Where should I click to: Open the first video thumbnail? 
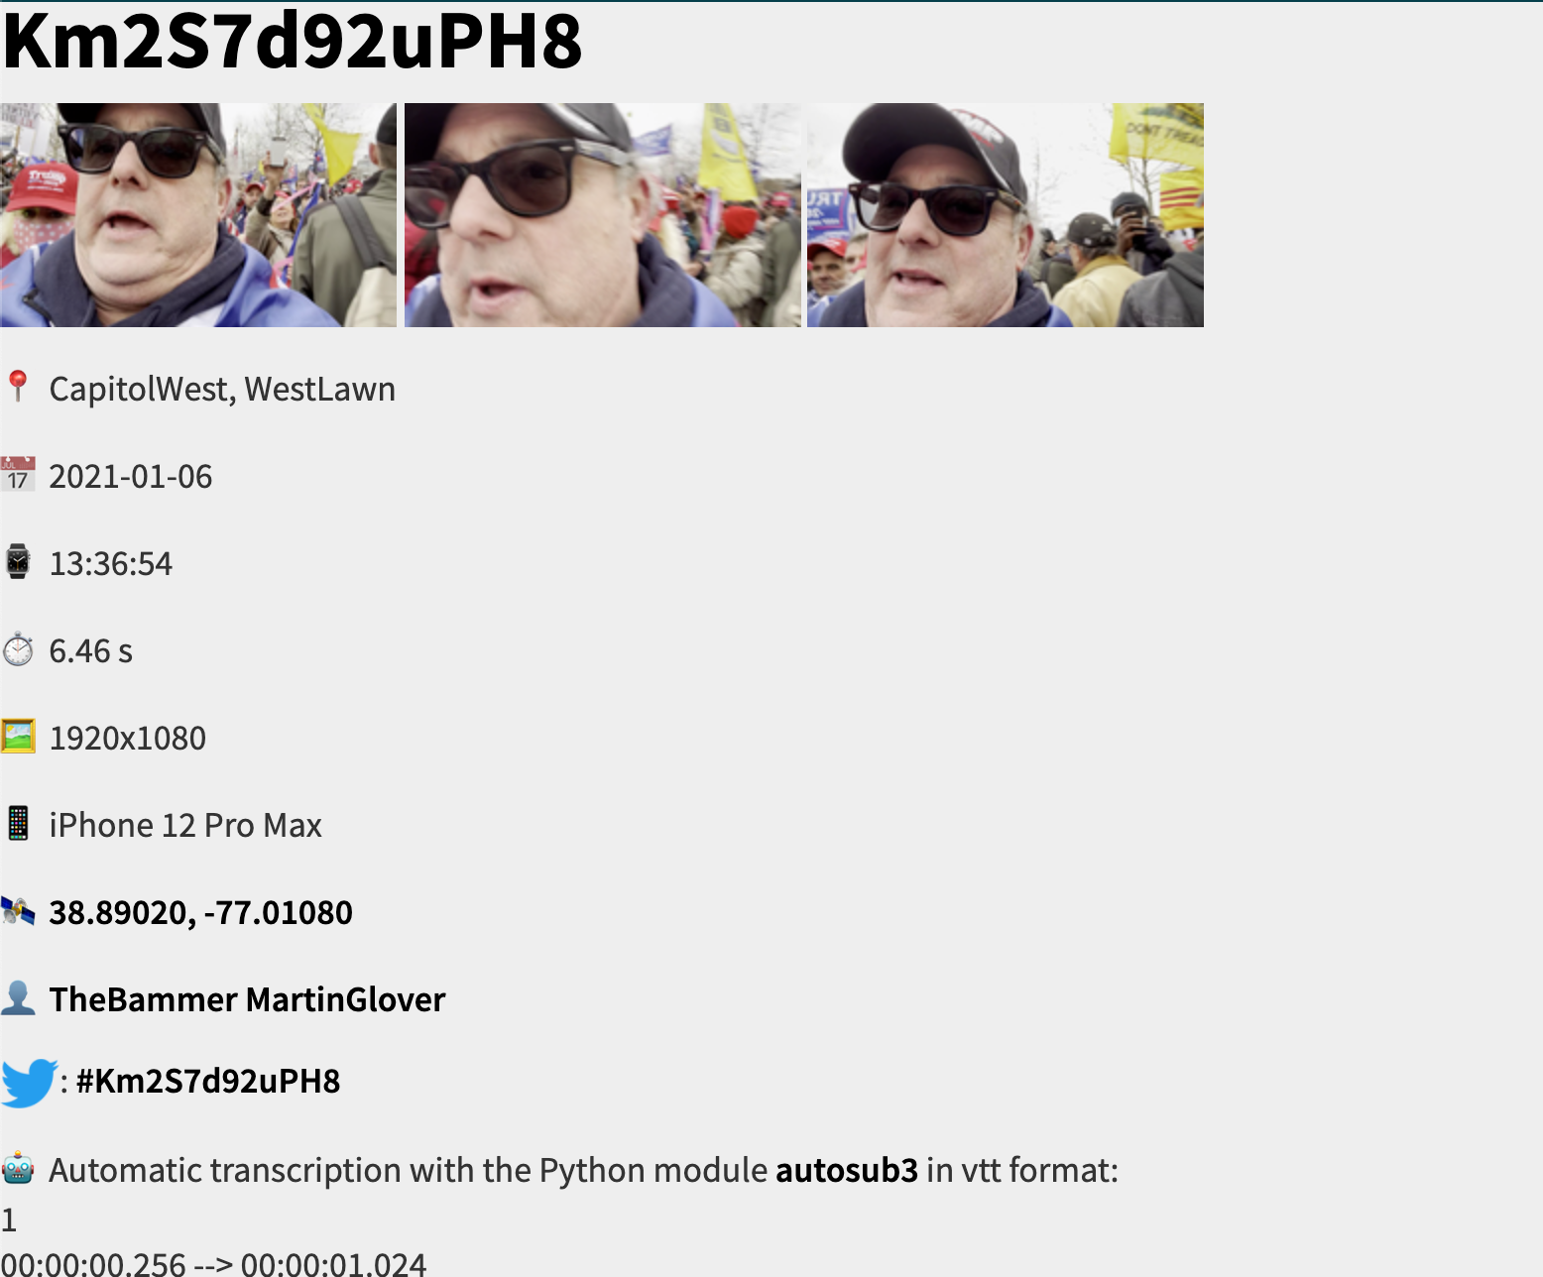click(x=198, y=215)
